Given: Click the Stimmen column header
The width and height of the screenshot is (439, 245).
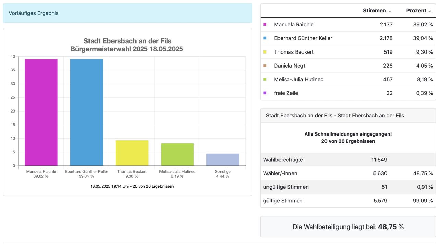Looking at the screenshot, I should pos(374,11).
